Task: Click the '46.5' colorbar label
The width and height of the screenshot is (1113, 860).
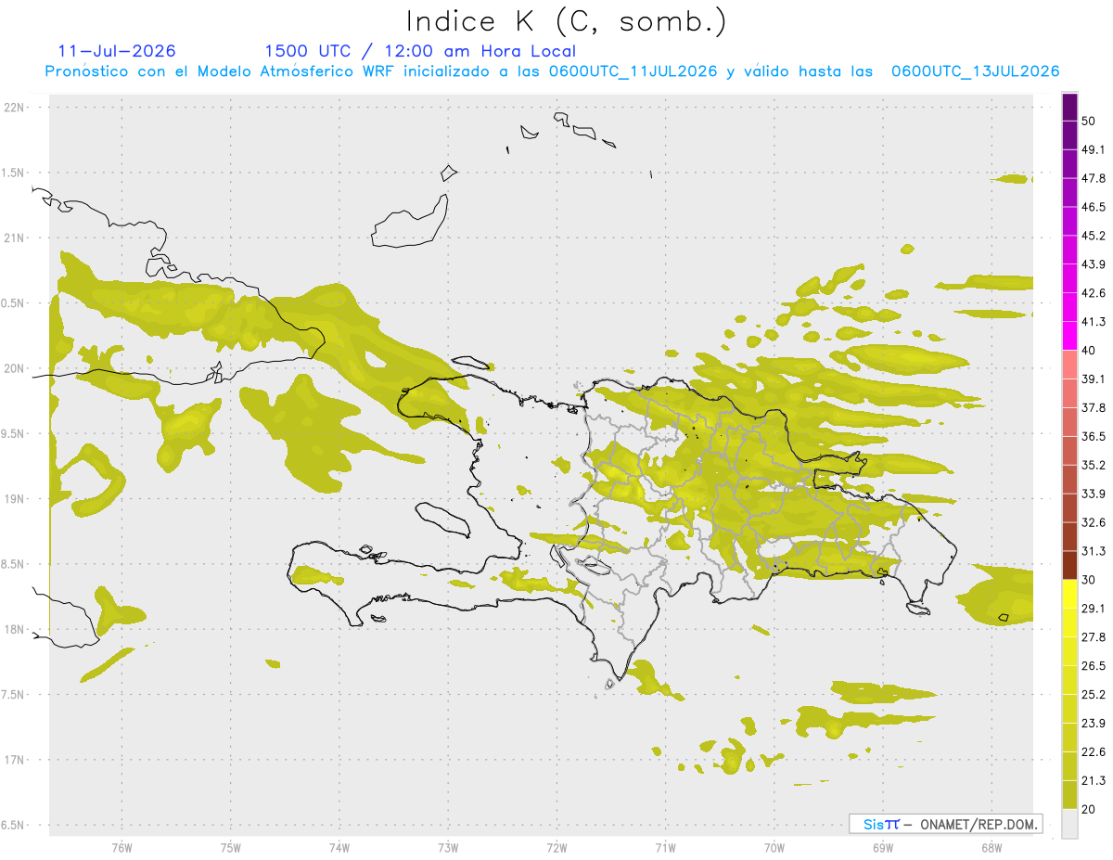Action: coord(1094,207)
